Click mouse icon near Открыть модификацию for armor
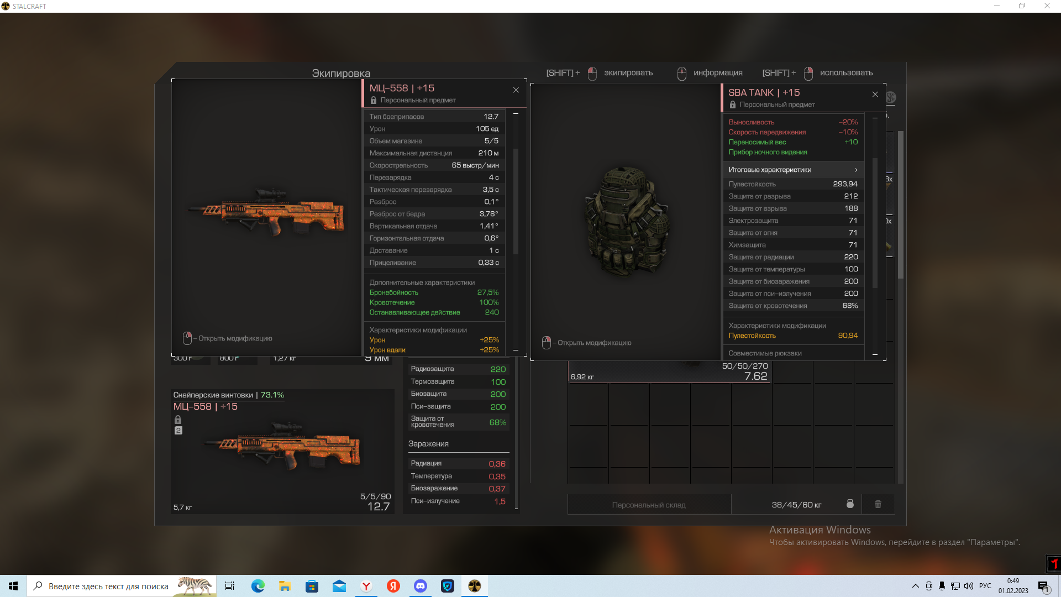The height and width of the screenshot is (597, 1061). pyautogui.click(x=547, y=342)
